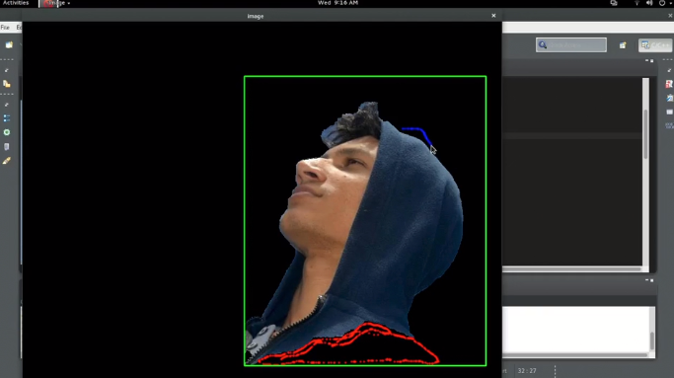The height and width of the screenshot is (378, 674).
Task: Click the yellow pencil icon in left sidebar
Action: (x=7, y=161)
